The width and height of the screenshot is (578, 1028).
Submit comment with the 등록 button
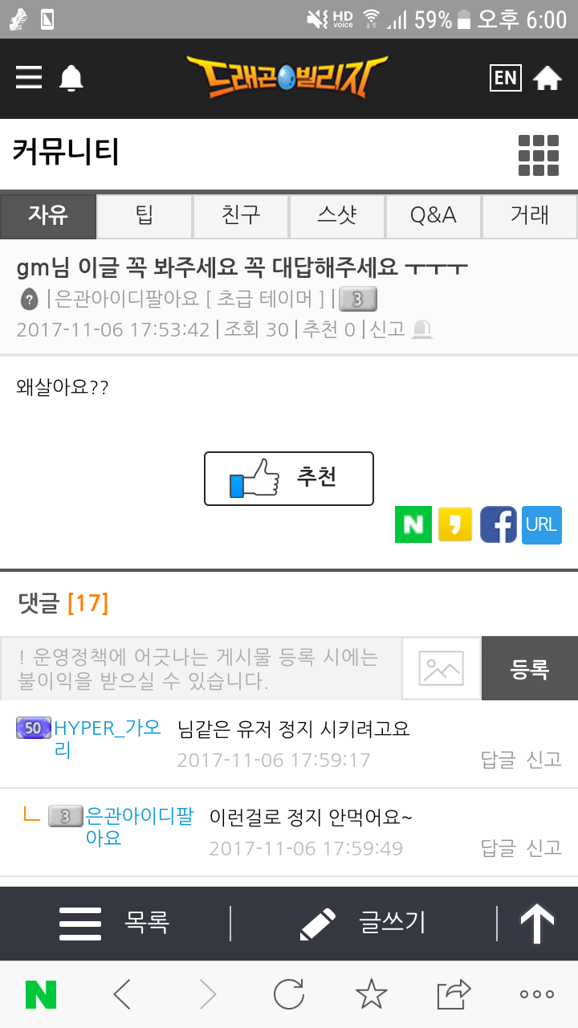click(530, 668)
